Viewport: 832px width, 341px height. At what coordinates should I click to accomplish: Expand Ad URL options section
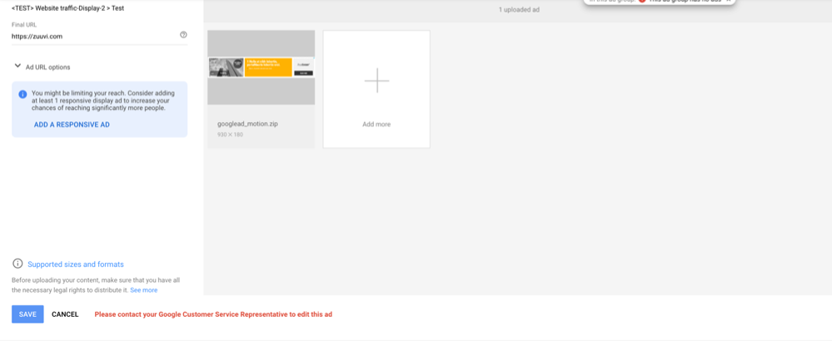point(42,67)
